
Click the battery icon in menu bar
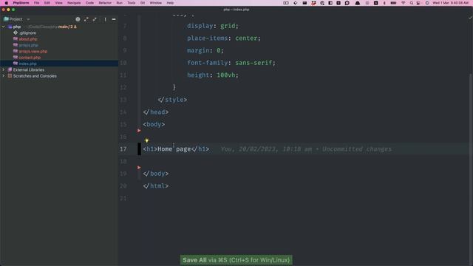(393, 3)
